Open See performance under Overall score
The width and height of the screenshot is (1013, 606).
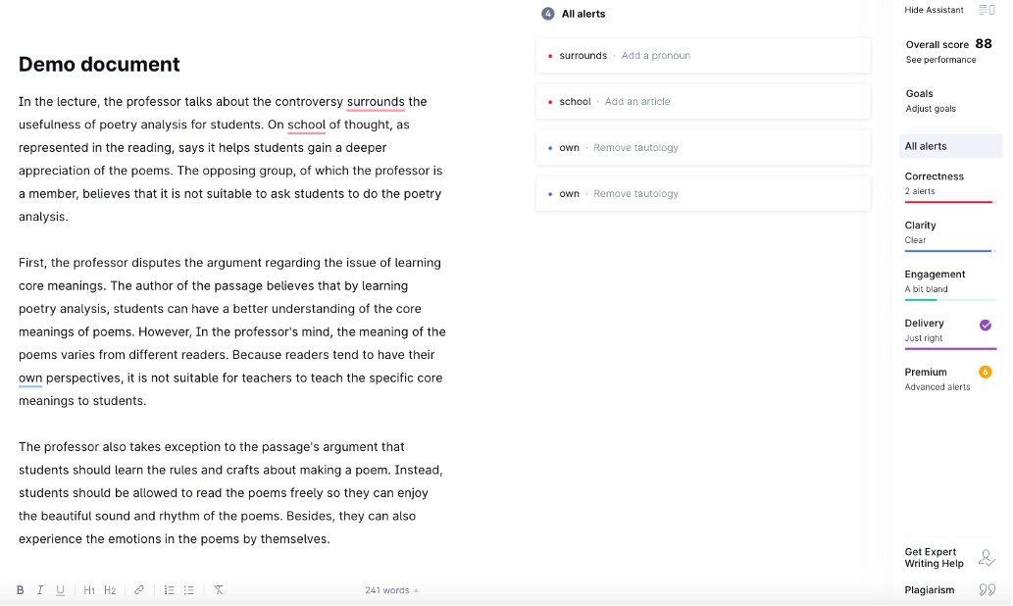[x=940, y=60]
